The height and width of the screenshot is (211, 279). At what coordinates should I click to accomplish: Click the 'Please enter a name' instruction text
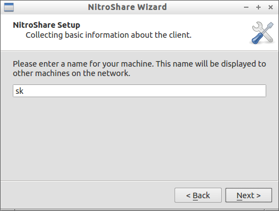(139, 68)
